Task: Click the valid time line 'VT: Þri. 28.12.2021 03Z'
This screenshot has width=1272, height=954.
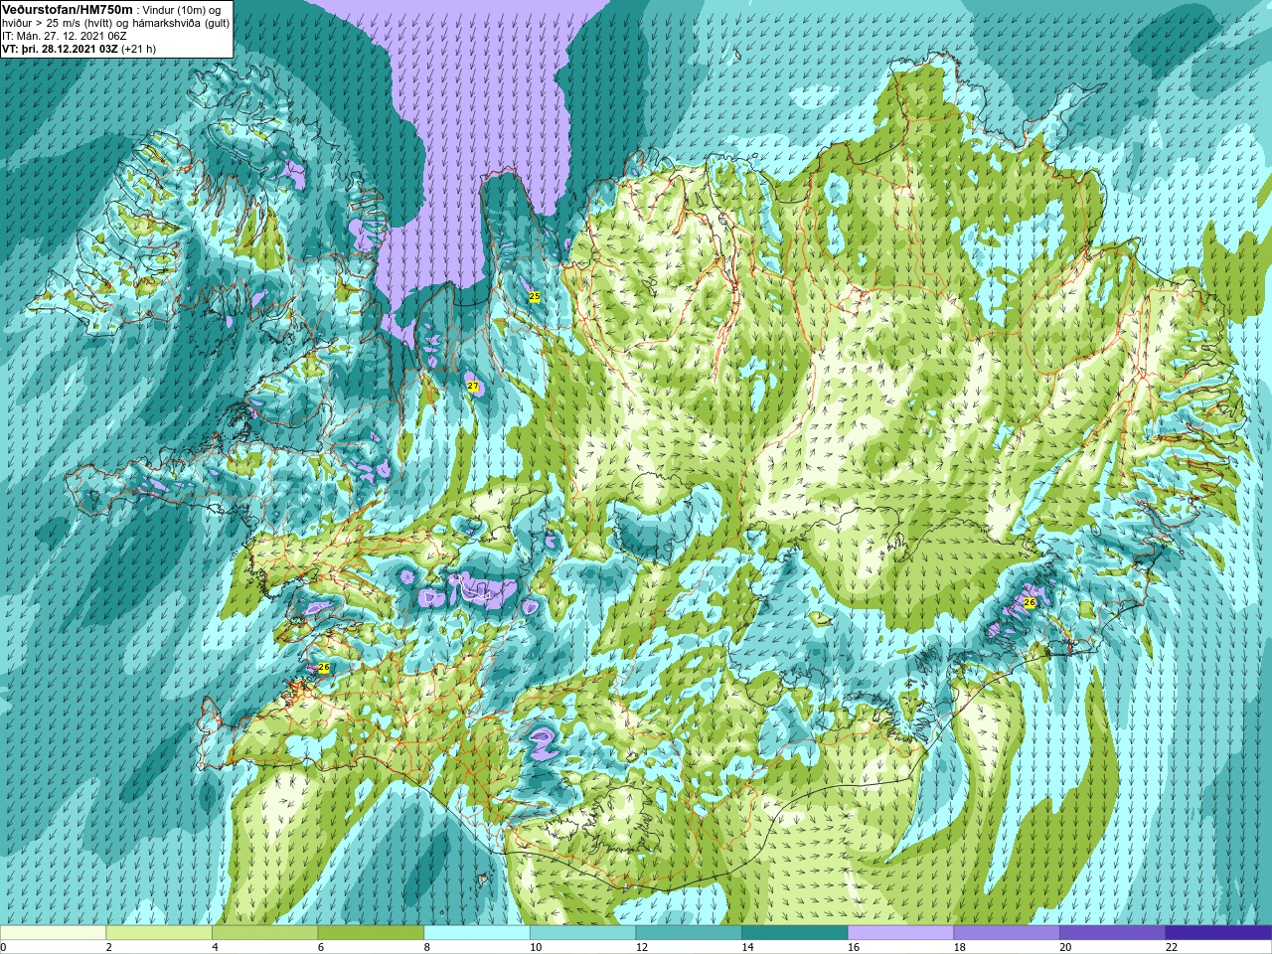Action: 59,49
